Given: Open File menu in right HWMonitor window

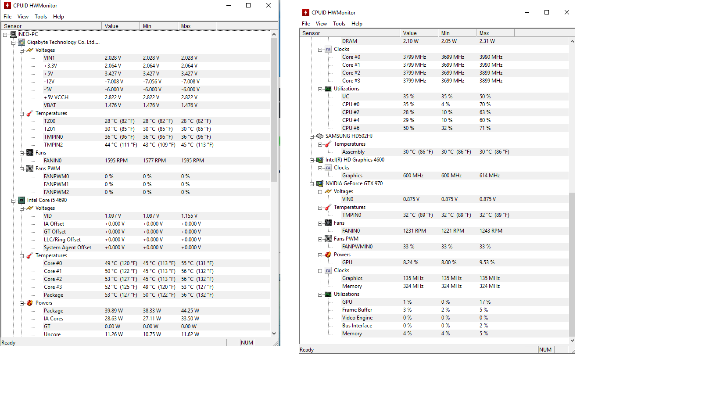Looking at the screenshot, I should (x=306, y=24).
